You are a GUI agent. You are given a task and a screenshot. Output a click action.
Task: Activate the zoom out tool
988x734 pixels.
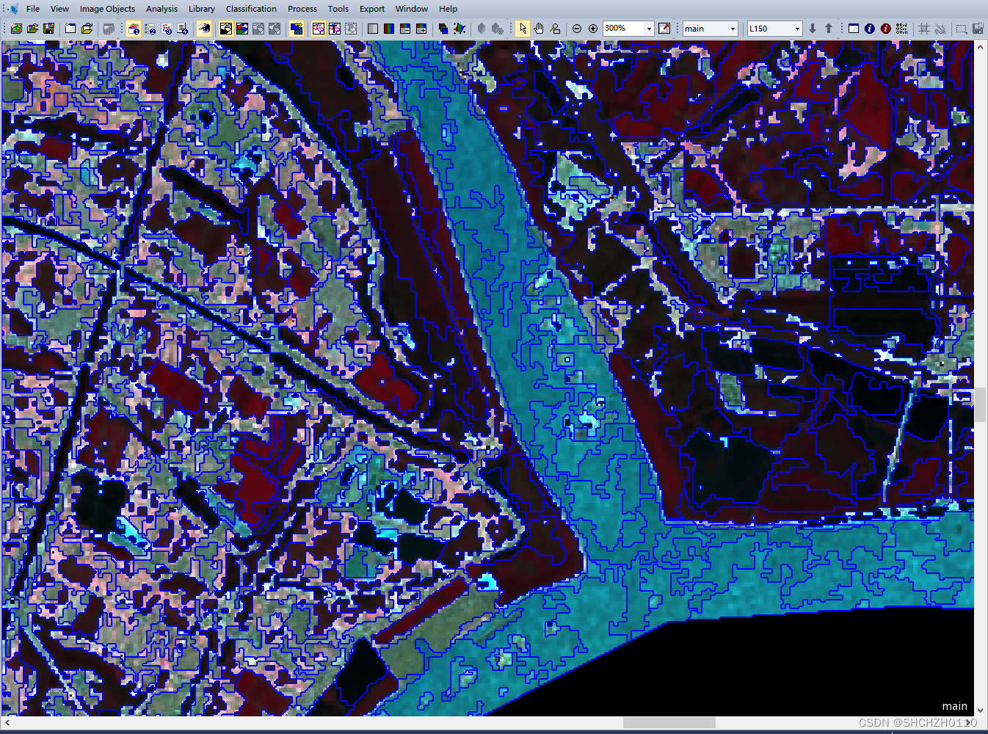coord(577,29)
